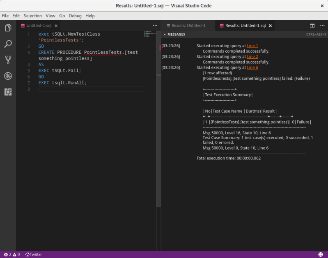The width and height of the screenshot is (328, 258).
Task: Follow the Line 1 link in messages
Action: pos(252,46)
